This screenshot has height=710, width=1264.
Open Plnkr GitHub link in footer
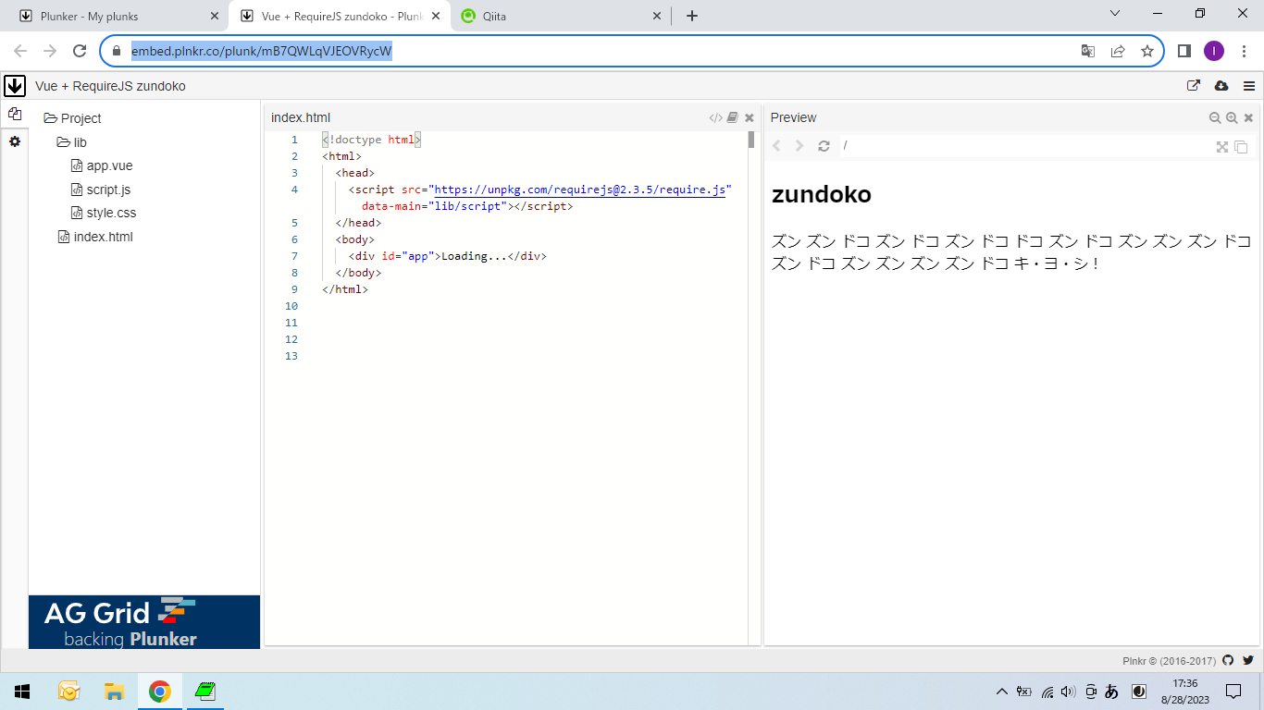pyautogui.click(x=1228, y=660)
